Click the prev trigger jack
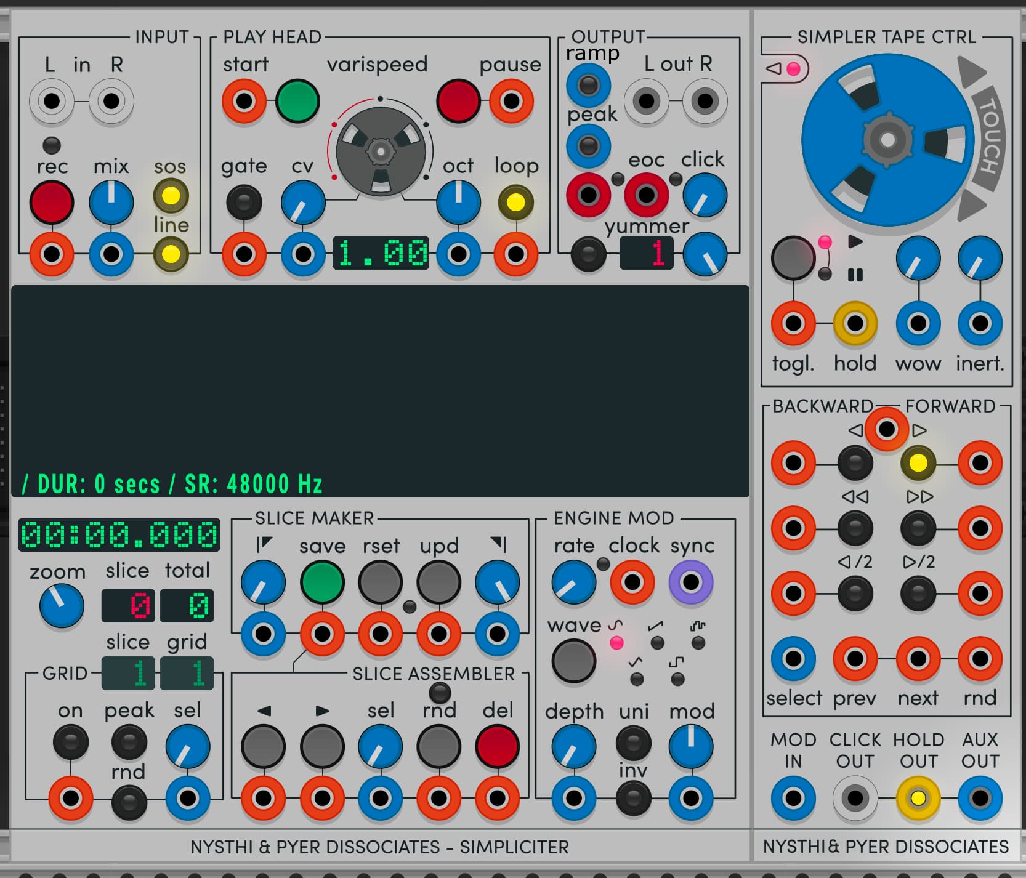Viewport: 1026px width, 878px height. [855, 659]
